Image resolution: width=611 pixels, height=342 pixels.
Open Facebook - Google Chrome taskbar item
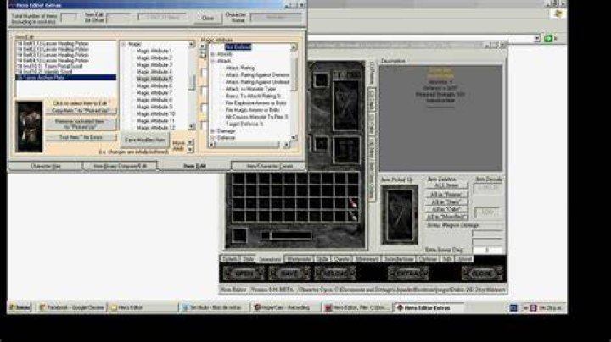[x=72, y=308]
